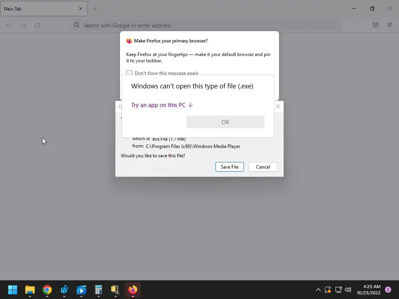Screen dimensions: 399x299
Task: Reload the page with the refresh icon
Action: tap(37, 25)
